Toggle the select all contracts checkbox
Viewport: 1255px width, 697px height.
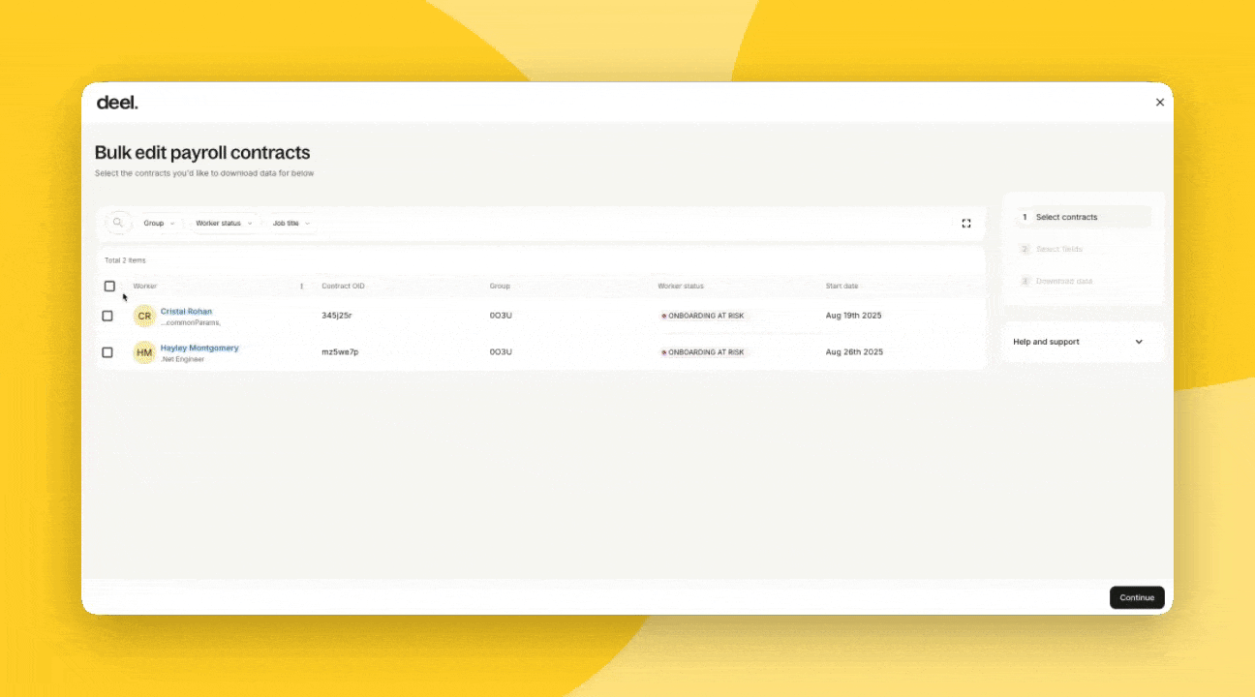pyautogui.click(x=109, y=287)
